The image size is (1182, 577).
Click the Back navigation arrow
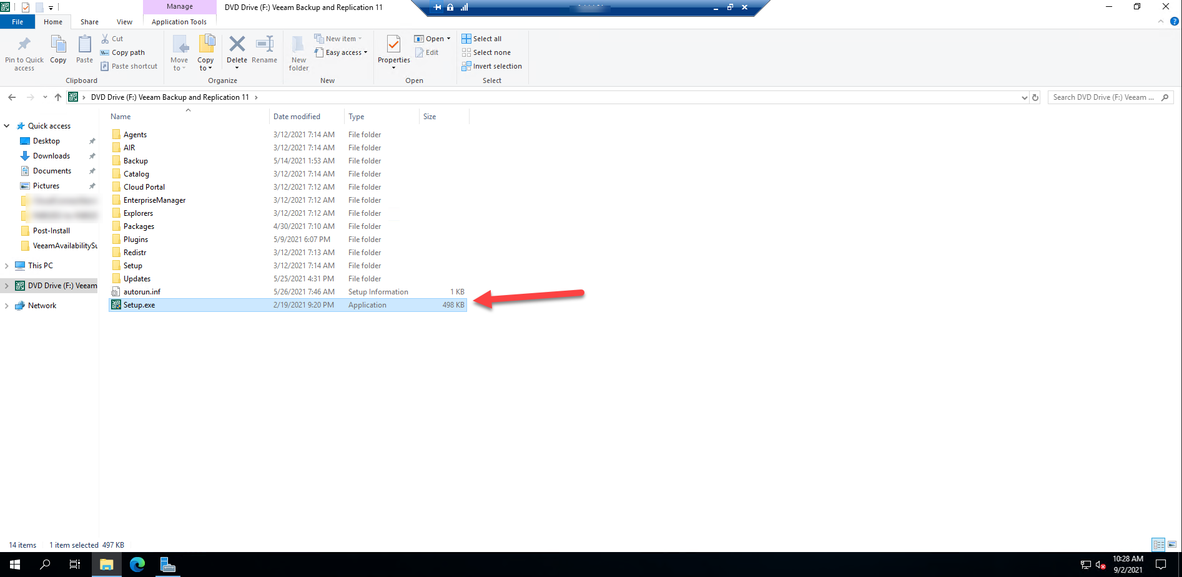click(12, 97)
